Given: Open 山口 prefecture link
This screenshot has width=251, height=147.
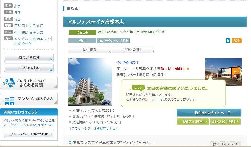Looking at the screenshot, I should [x=40, y=26].
